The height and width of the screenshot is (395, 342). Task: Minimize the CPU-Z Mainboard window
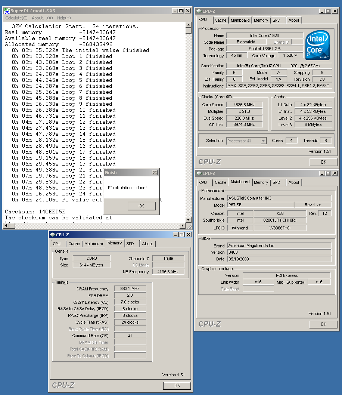[322, 173]
